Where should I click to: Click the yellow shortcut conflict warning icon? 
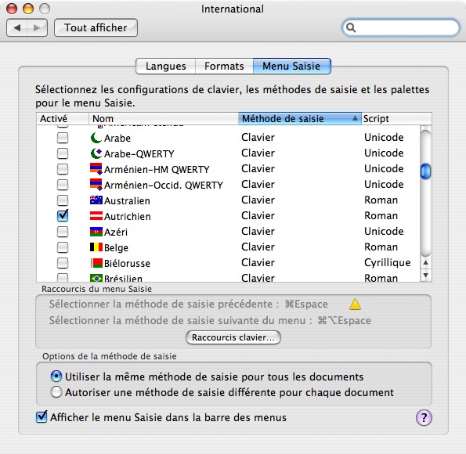[355, 304]
